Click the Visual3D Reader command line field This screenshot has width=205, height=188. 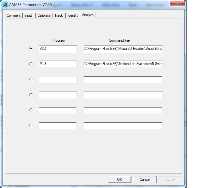123,49
